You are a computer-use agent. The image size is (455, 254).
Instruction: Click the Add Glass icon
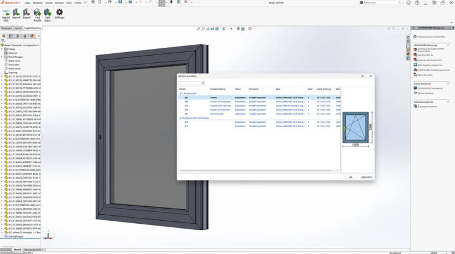pos(47,13)
